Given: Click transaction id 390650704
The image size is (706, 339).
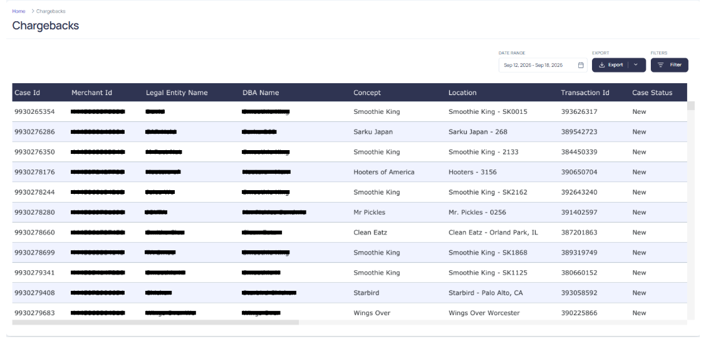Looking at the screenshot, I should click(x=579, y=172).
